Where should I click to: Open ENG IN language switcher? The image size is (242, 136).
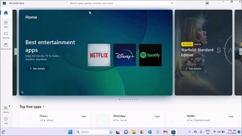pos(208,132)
